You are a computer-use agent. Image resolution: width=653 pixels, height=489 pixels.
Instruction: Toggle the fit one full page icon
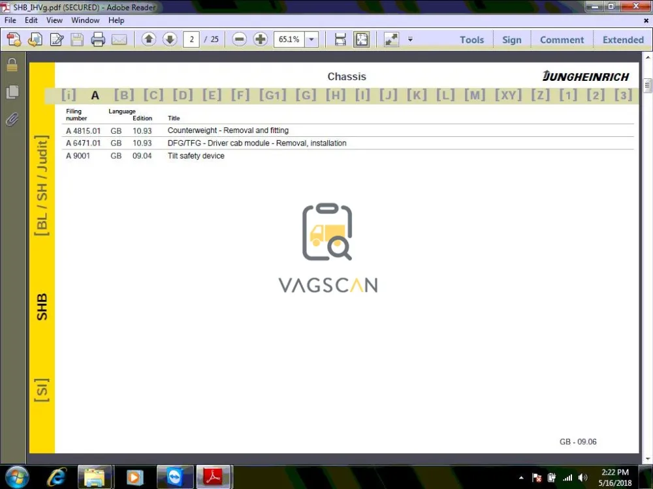(x=362, y=40)
